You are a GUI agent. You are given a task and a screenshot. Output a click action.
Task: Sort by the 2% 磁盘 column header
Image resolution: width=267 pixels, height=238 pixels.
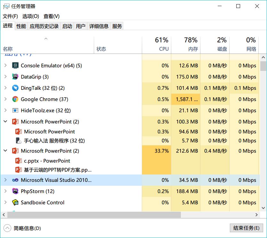(x=215, y=45)
